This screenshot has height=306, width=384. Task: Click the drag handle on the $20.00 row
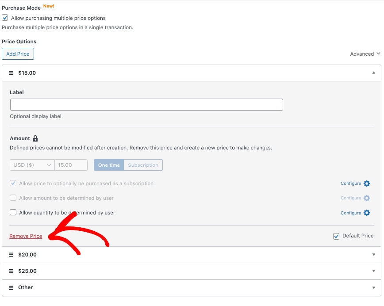11,254
